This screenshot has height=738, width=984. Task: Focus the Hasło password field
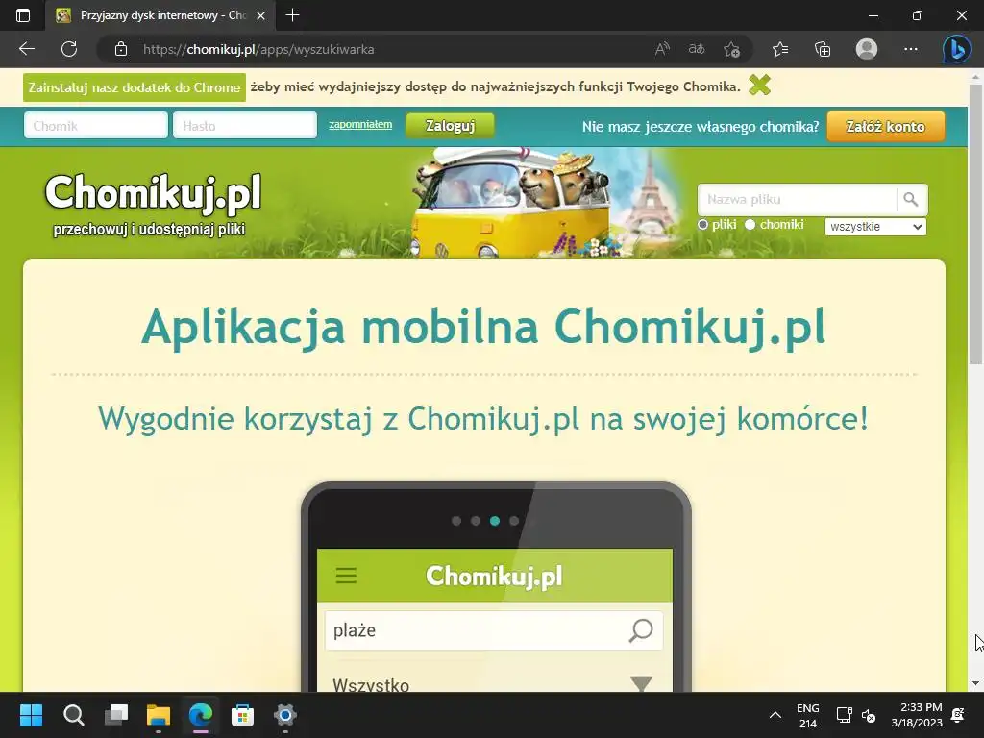(x=245, y=126)
